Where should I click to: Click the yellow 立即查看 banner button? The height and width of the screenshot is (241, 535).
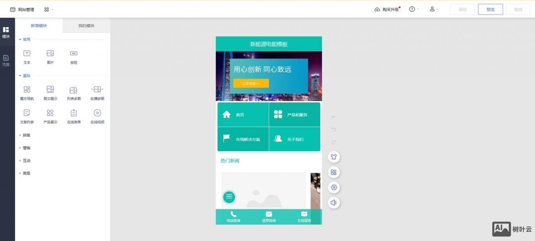(251, 83)
